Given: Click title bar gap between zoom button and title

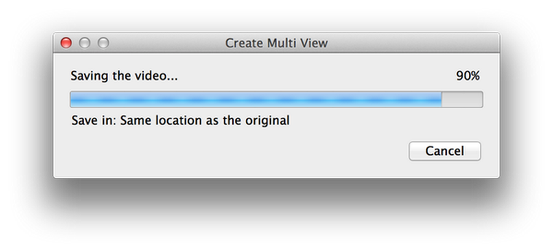Looking at the screenshot, I should [x=166, y=43].
